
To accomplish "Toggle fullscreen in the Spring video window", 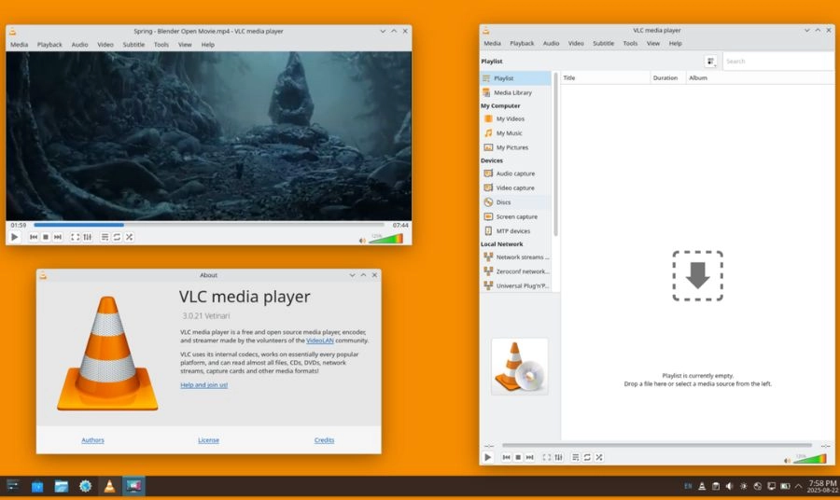I will tap(75, 237).
